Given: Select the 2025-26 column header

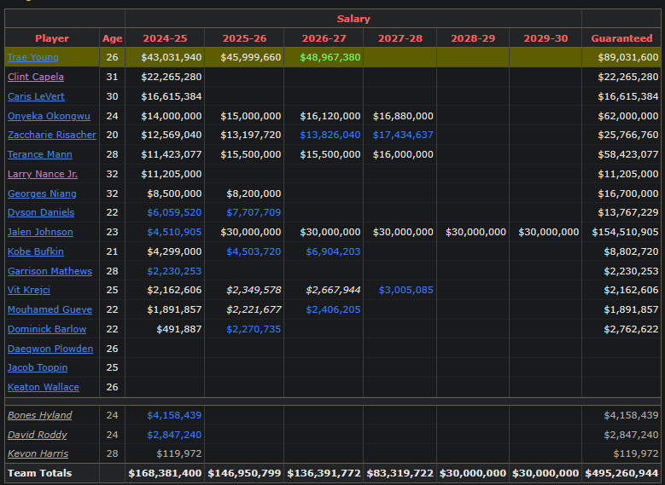Looking at the screenshot, I should (244, 38).
